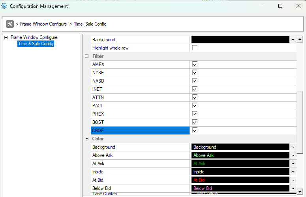The image size is (306, 197).
Task: Click the pink Below Bid color swatch
Action: coord(240,188)
